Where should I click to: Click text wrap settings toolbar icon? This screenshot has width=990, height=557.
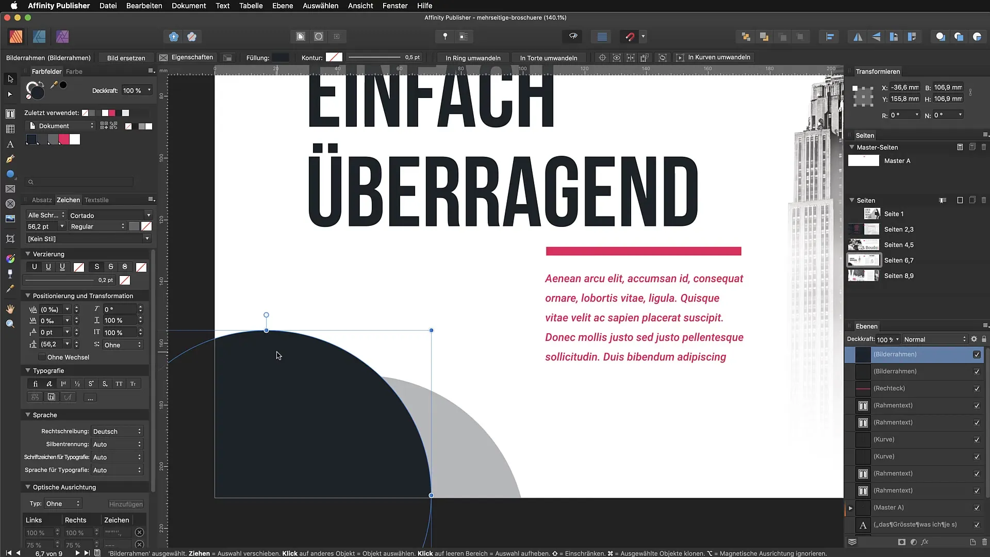click(464, 37)
